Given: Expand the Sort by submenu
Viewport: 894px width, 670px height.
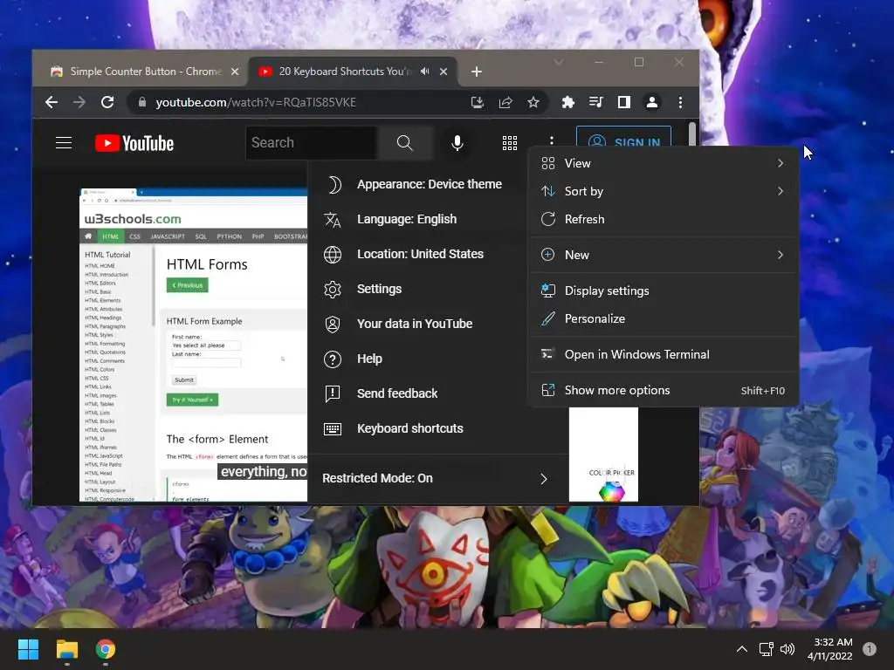Looking at the screenshot, I should [664, 191].
